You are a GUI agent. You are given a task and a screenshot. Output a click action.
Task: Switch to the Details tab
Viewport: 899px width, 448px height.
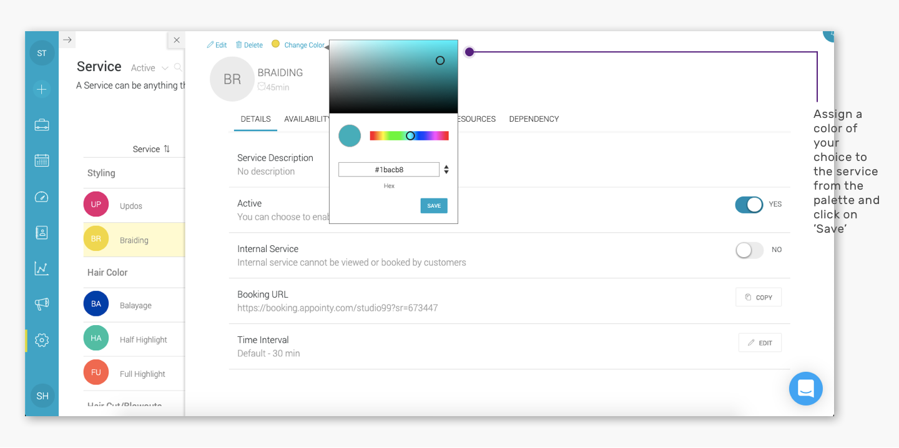[256, 119]
